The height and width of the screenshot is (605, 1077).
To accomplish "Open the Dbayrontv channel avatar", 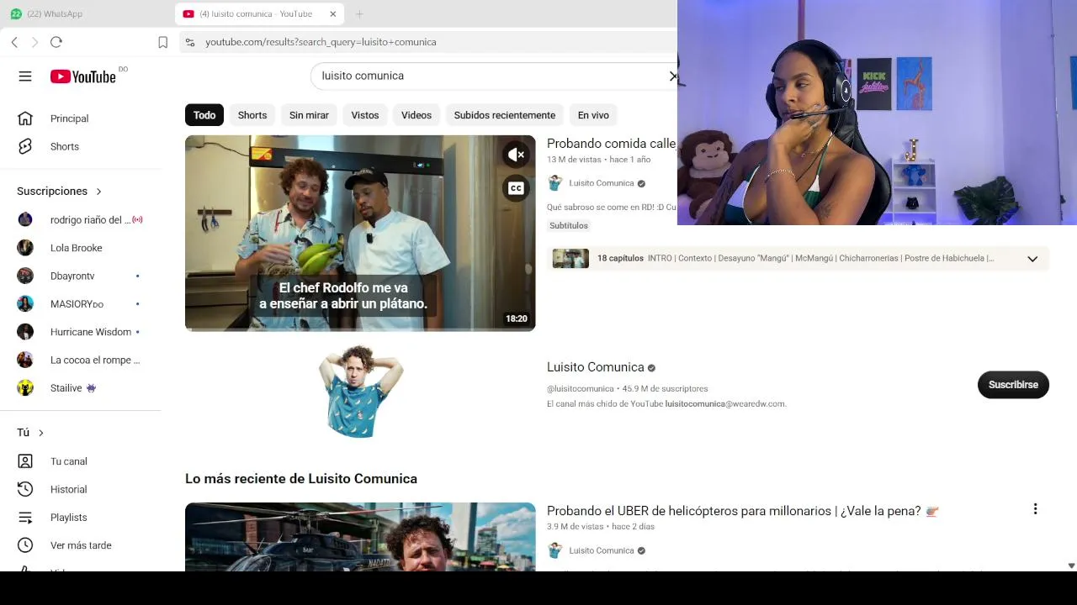I will pos(25,276).
